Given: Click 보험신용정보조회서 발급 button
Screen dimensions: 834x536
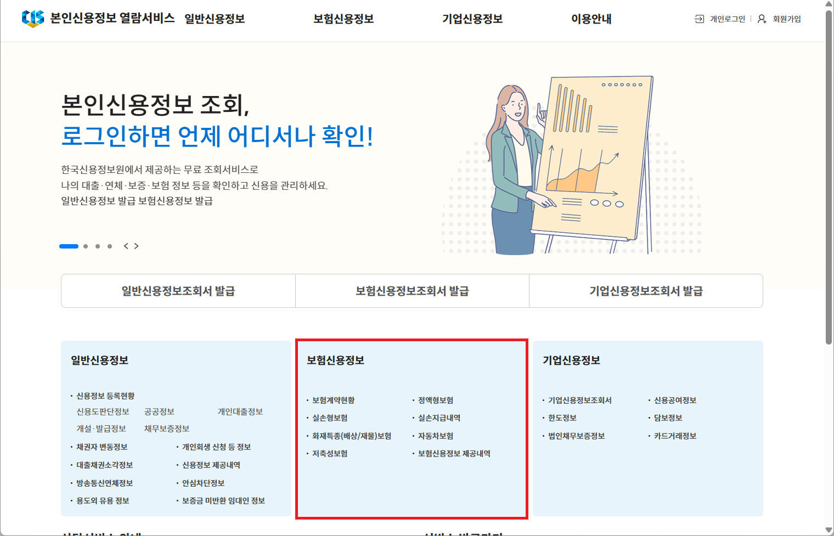Looking at the screenshot, I should pos(412,291).
